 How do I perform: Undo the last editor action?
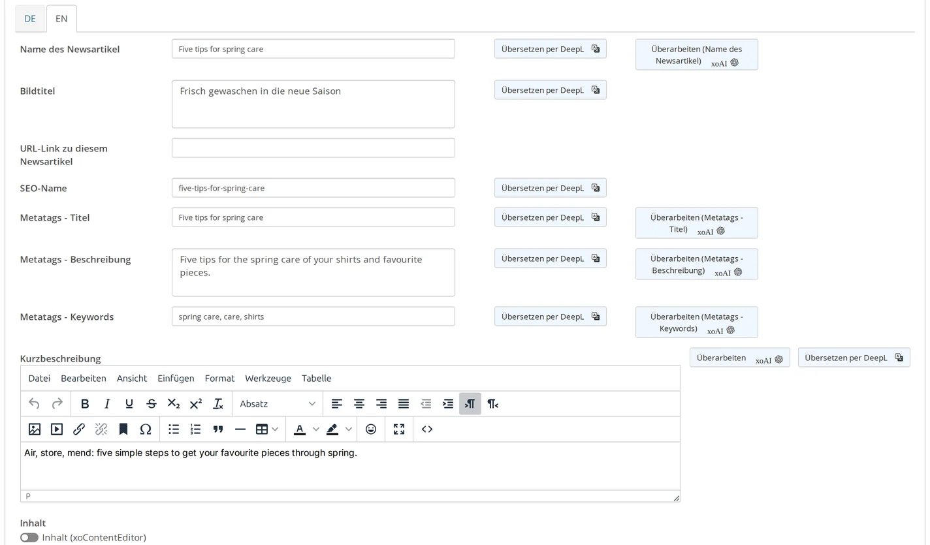(35, 404)
